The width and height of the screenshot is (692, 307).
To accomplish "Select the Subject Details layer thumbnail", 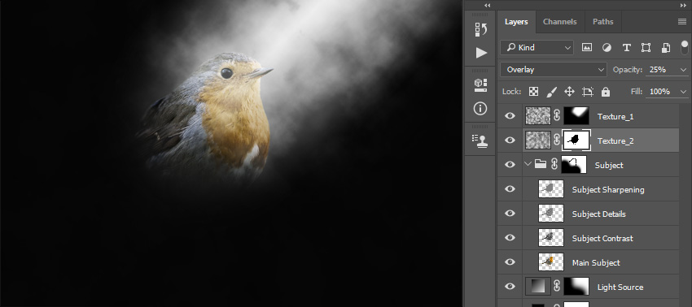I will (551, 213).
